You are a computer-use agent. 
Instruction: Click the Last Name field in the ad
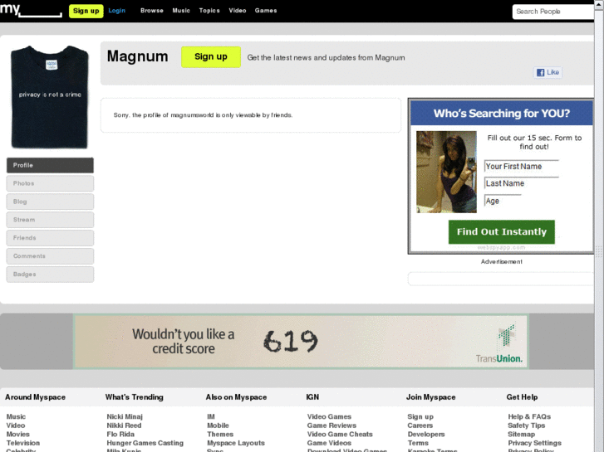[x=522, y=183]
